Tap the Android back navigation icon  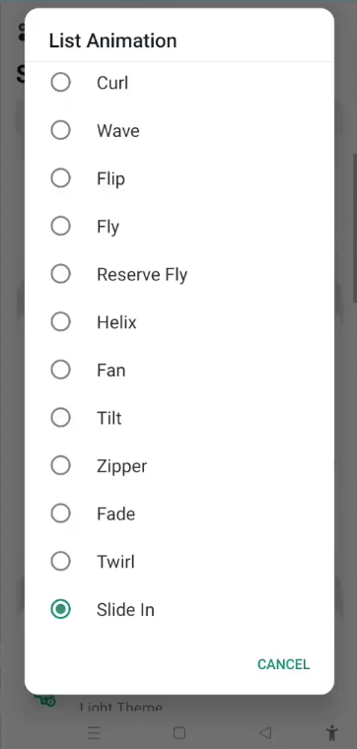click(265, 733)
